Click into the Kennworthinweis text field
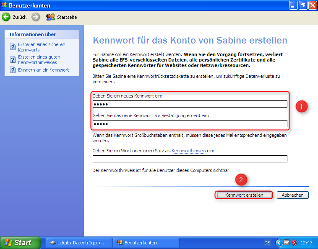Viewport: 318px width, 249px height. 190,159
